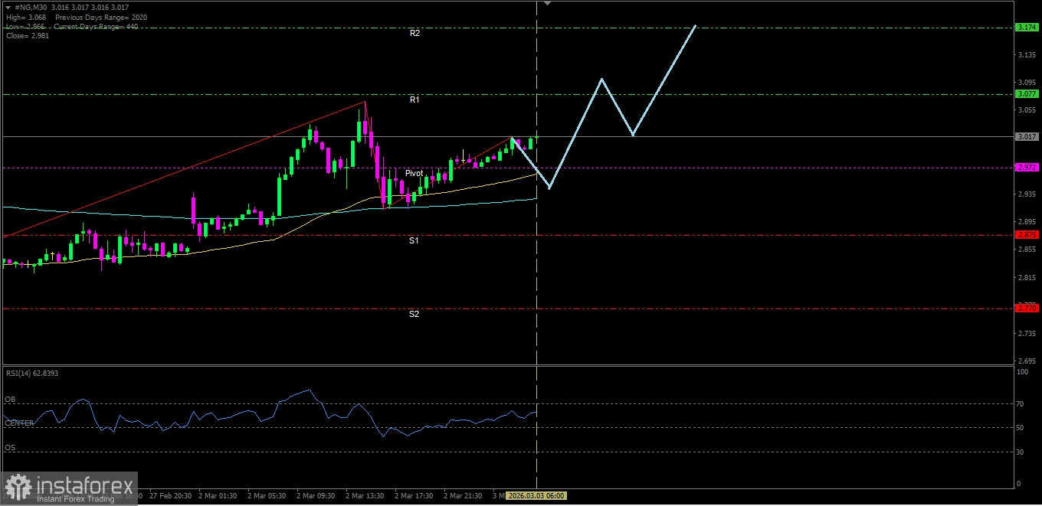Image resolution: width=1042 pixels, height=506 pixels.
Task: Click the RSI scale value 100
Action: pos(1021,372)
